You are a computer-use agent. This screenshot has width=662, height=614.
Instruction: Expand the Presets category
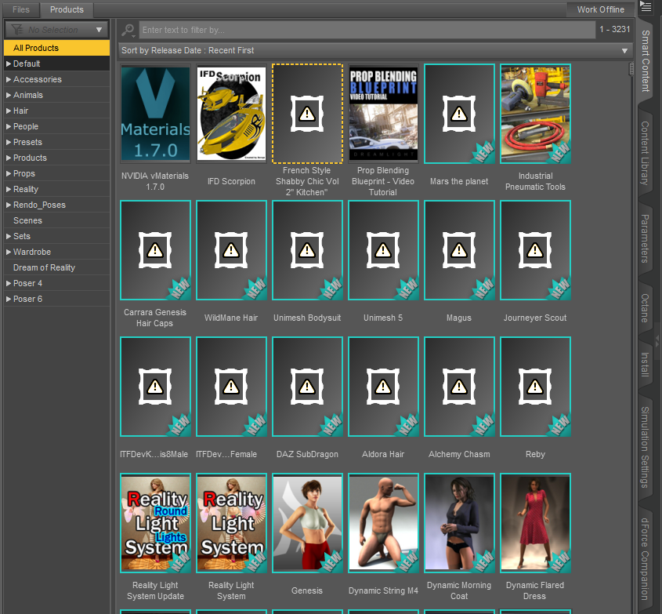click(9, 142)
